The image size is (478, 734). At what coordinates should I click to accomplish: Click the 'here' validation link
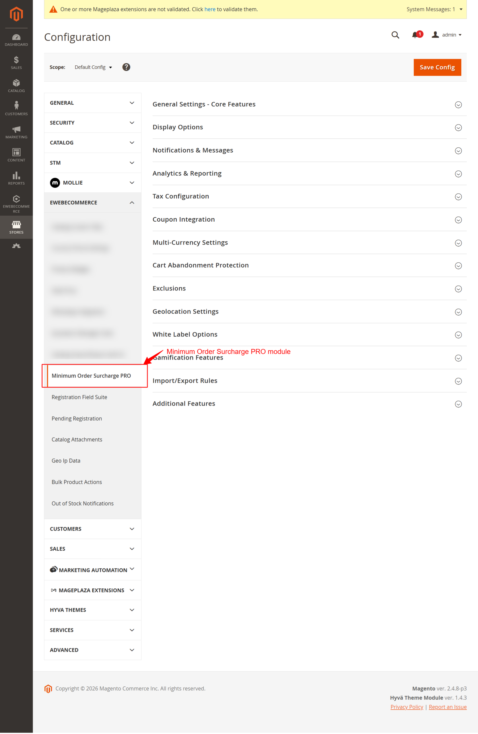tap(210, 9)
